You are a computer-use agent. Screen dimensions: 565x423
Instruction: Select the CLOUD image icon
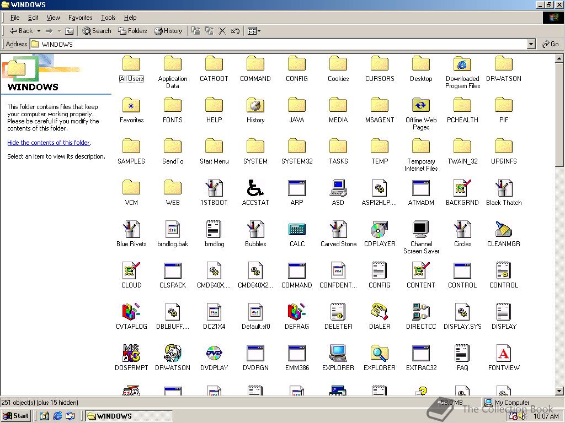[131, 270]
